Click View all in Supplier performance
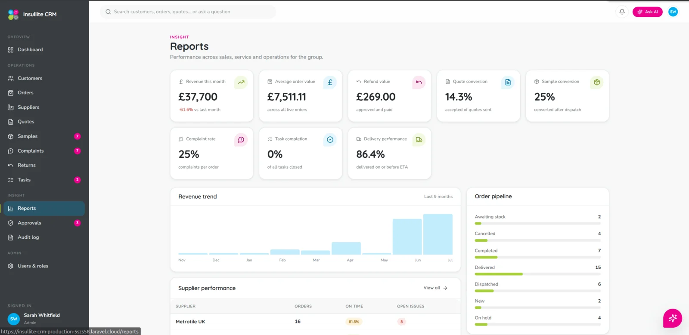Viewport: 689px width, 335px height. tap(435, 288)
